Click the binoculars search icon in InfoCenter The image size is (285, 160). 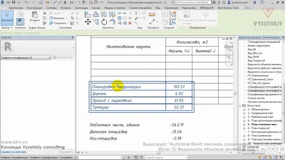point(214,2)
